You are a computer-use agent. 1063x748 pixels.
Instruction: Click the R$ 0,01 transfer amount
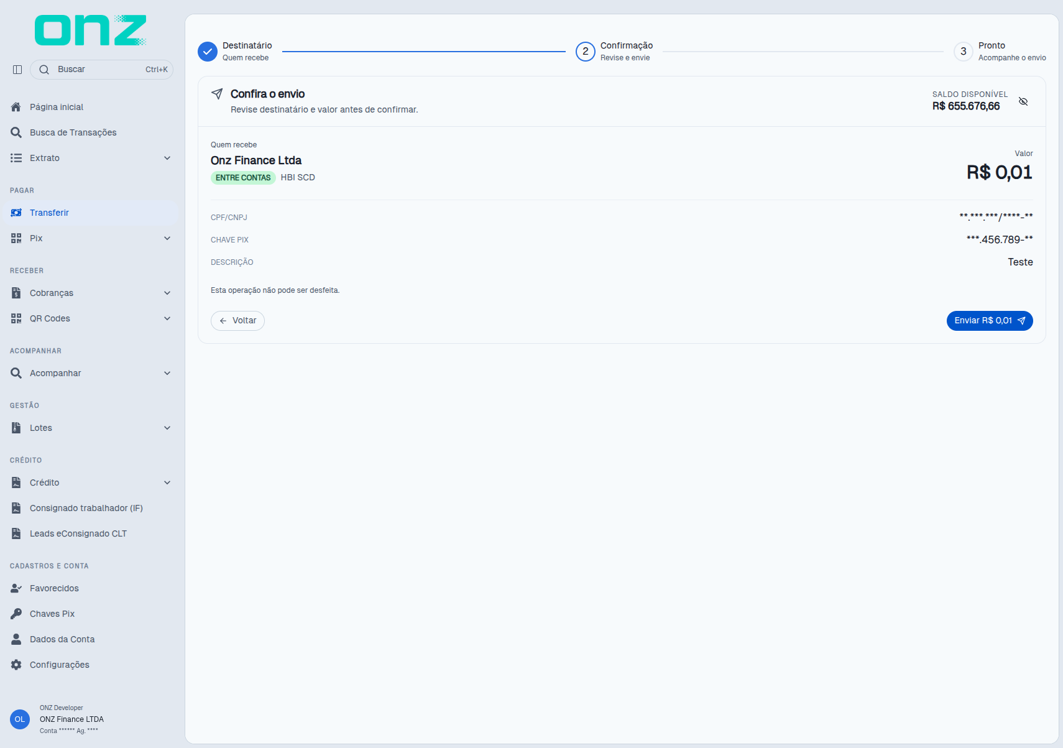coord(1000,172)
